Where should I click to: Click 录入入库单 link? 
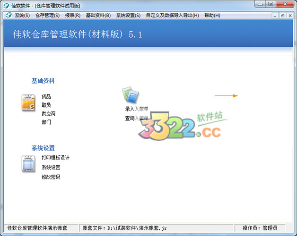[137, 109]
